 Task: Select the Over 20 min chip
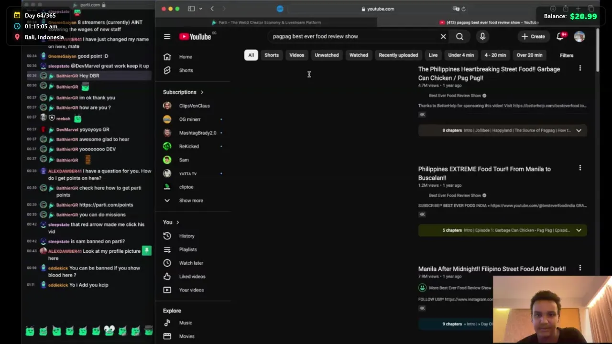(529, 55)
